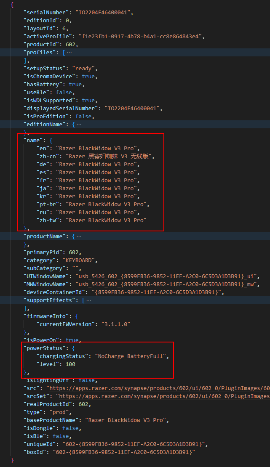The width and height of the screenshot is (270, 467).
Task: Unfold the collapsed "profiles" array ellipsis
Action: (69, 53)
